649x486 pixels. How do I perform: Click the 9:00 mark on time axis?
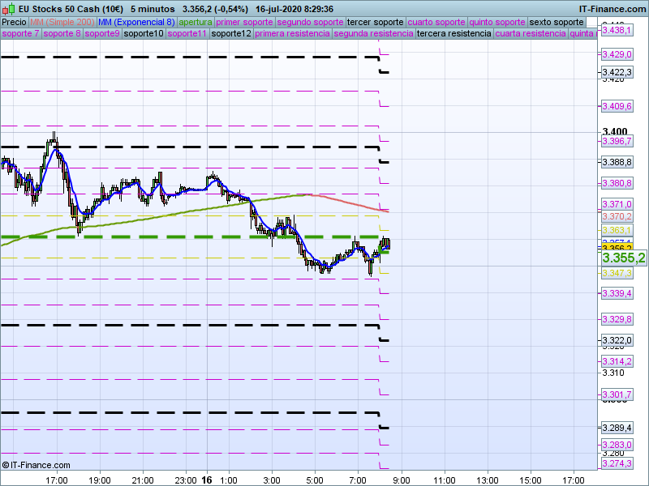tap(401, 480)
